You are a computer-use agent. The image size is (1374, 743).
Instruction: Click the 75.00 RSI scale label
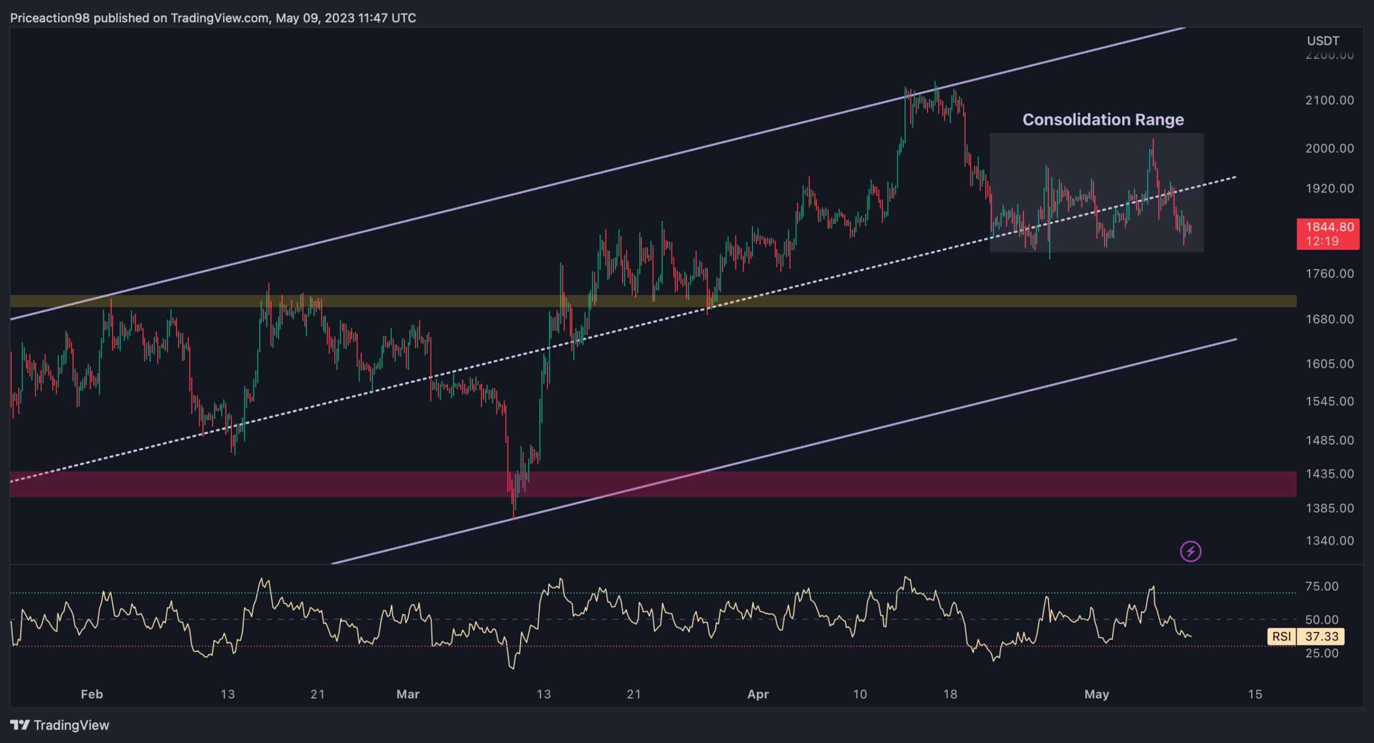[x=1321, y=586]
